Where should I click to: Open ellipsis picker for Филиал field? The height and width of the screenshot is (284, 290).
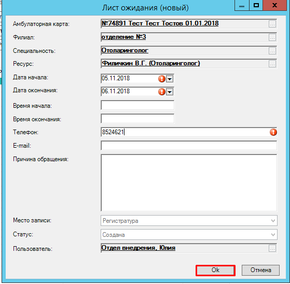(272, 37)
